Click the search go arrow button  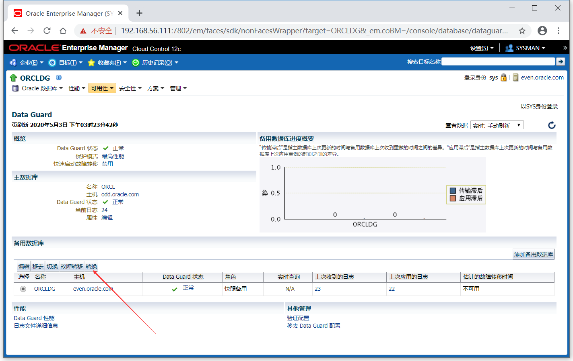pos(561,61)
